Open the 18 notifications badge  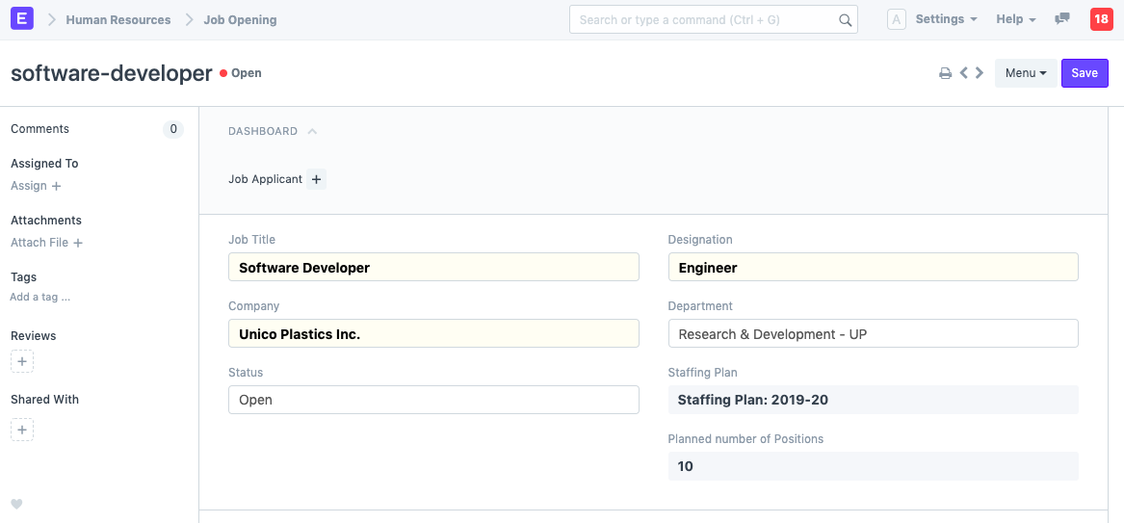coord(1101,19)
